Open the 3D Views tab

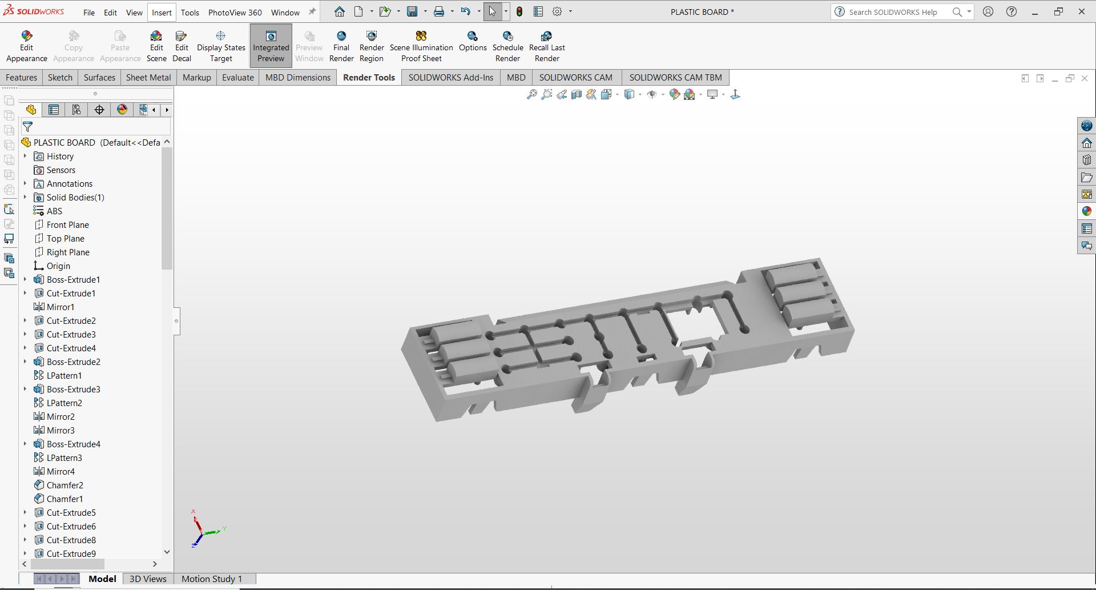(148, 579)
